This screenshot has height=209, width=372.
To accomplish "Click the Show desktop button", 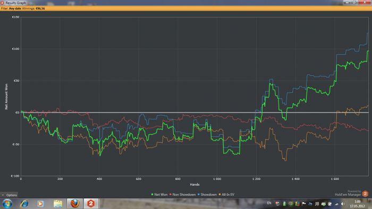I will 370,204.
